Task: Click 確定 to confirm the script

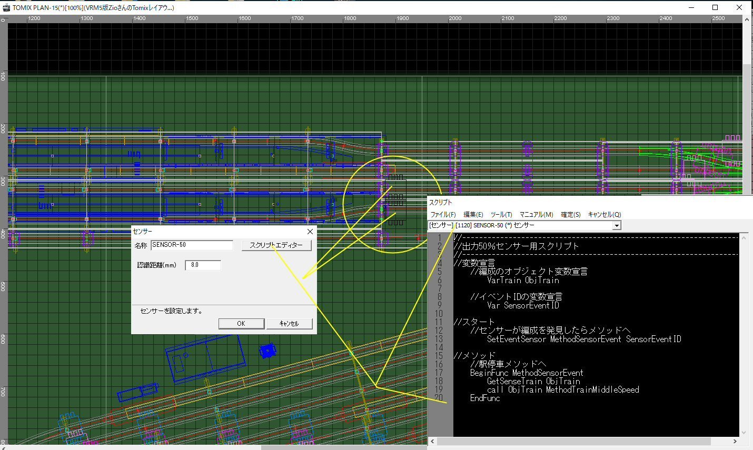Action: 570,214
